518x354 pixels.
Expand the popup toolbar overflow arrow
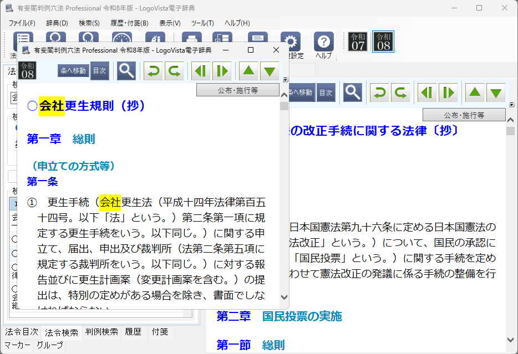[x=285, y=80]
